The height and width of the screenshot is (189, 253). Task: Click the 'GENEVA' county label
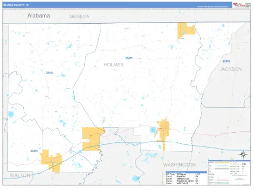[x=79, y=16]
